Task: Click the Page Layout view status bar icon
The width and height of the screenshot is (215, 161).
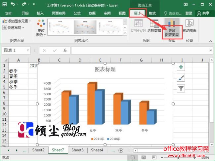Action: point(144,157)
